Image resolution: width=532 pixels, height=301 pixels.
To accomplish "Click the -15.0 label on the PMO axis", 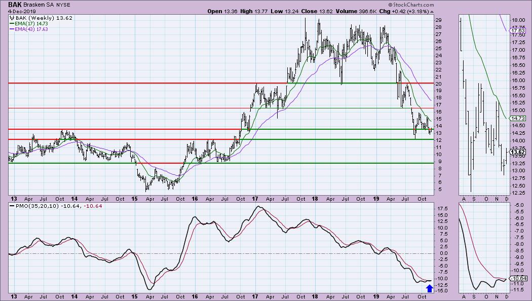I will [441, 291].
